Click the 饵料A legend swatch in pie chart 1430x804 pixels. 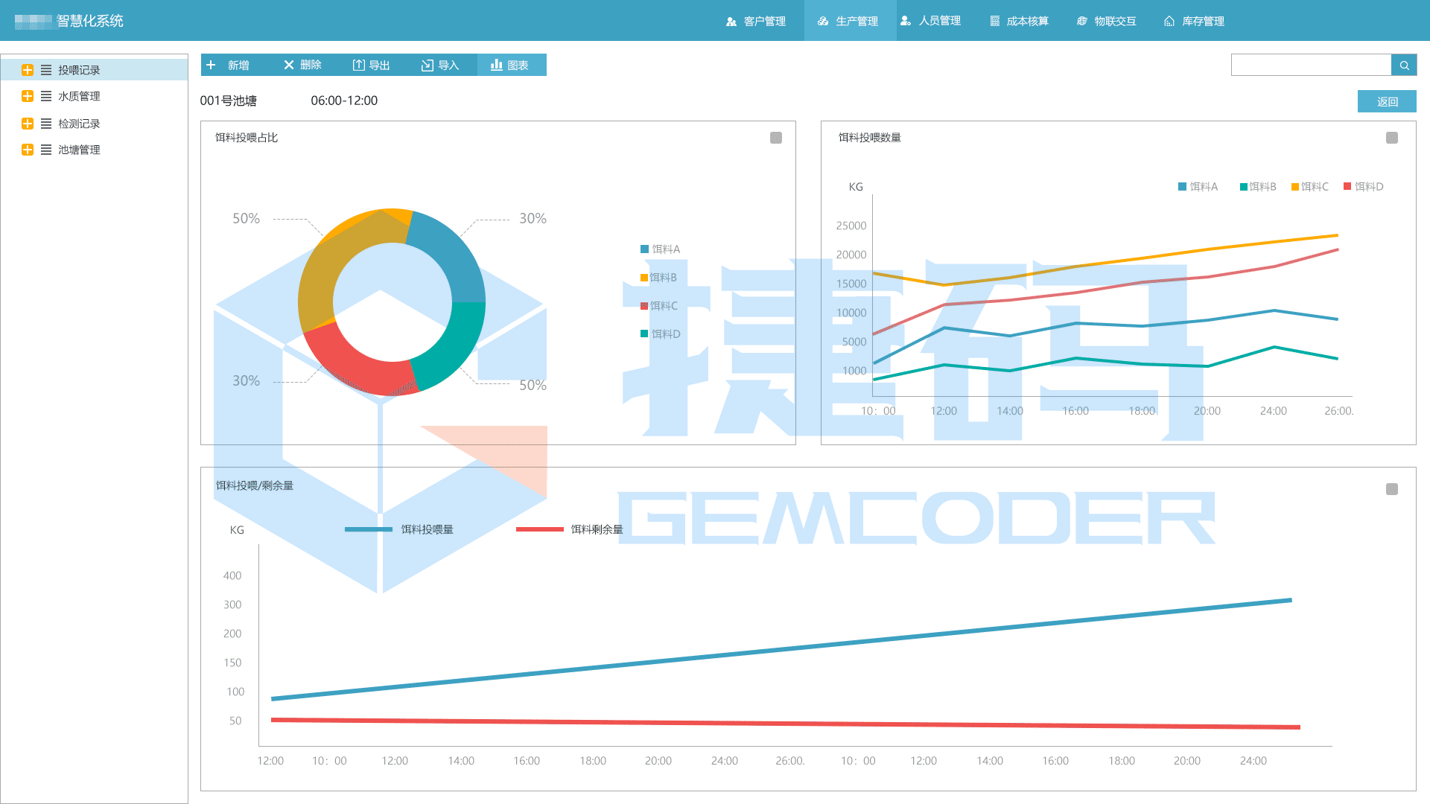(x=644, y=249)
